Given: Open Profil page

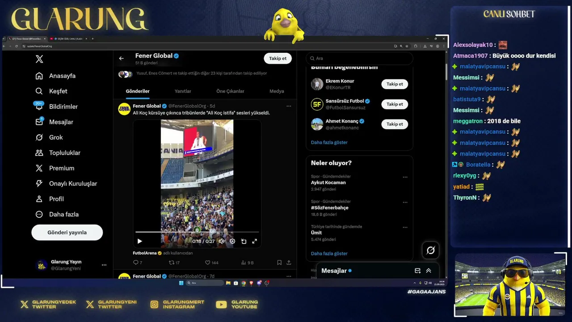Looking at the screenshot, I should point(50,199).
